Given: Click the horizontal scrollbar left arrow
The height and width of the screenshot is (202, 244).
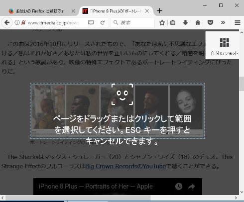Looking at the screenshot, I should click(x=2, y=198).
